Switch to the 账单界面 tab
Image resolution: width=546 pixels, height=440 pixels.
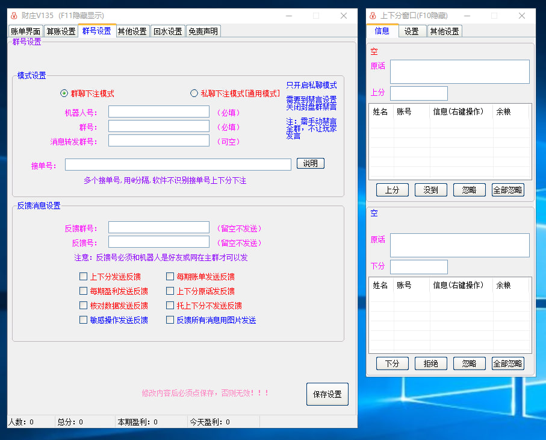26,31
